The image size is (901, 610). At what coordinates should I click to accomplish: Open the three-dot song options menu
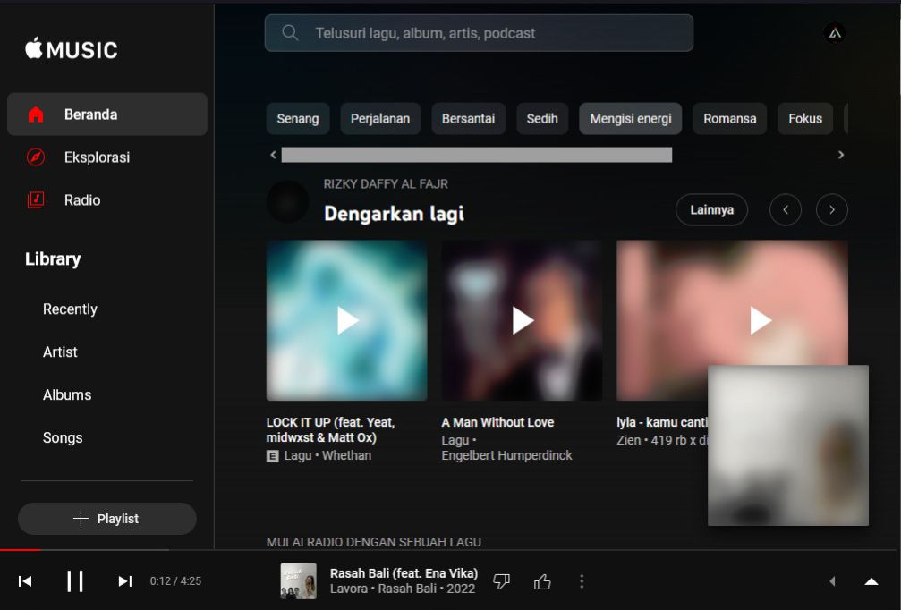tap(582, 581)
